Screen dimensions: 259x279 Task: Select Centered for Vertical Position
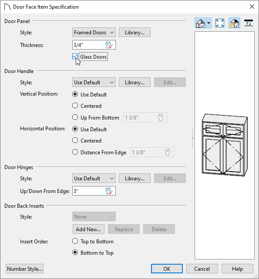coord(75,106)
